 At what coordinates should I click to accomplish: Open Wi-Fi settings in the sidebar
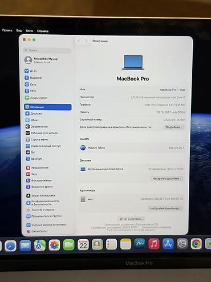tap(31, 71)
